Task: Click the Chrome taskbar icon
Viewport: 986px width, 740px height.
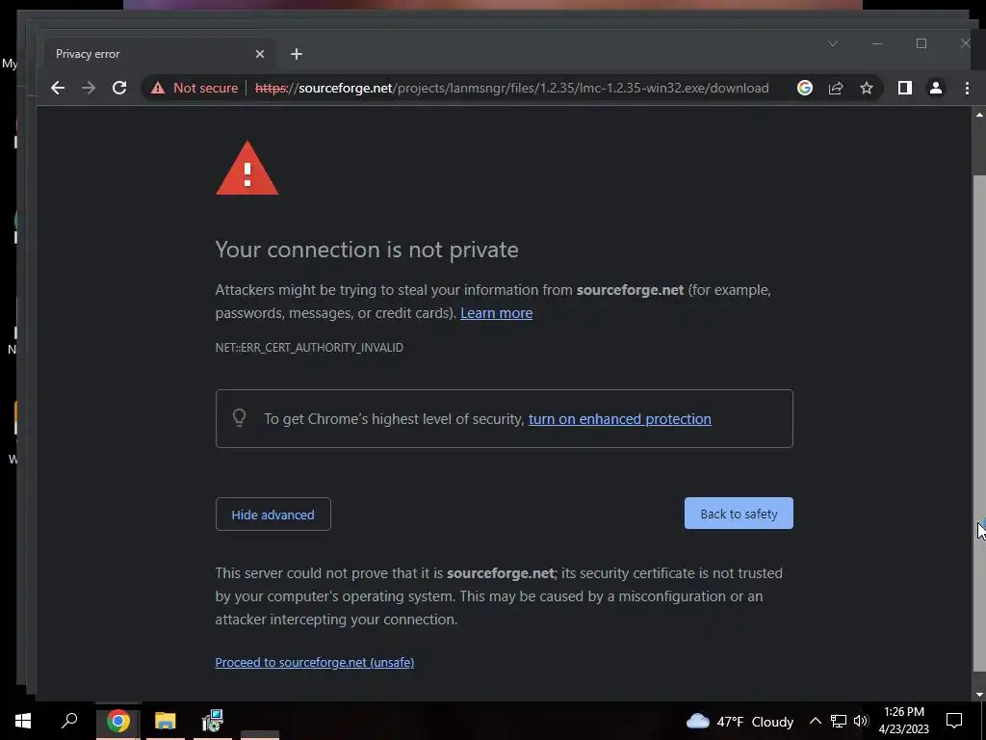Action: point(117,721)
